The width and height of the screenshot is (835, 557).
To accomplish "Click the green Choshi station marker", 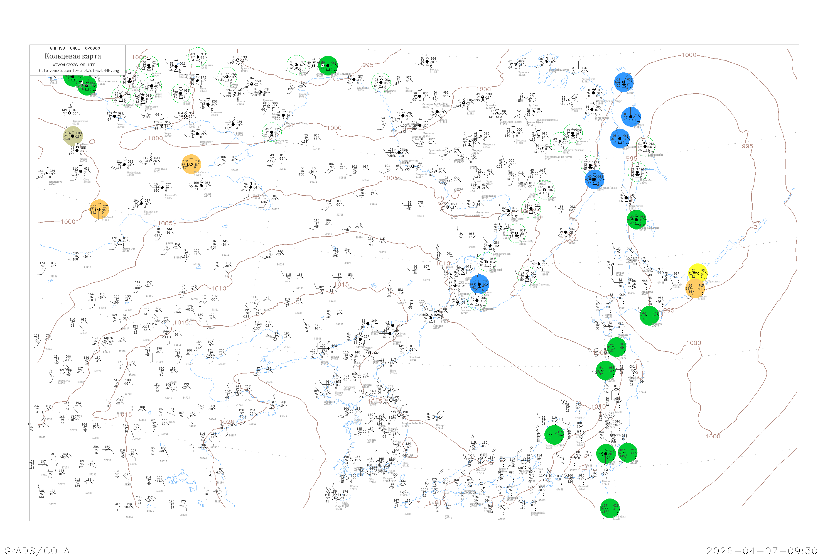I will [627, 453].
